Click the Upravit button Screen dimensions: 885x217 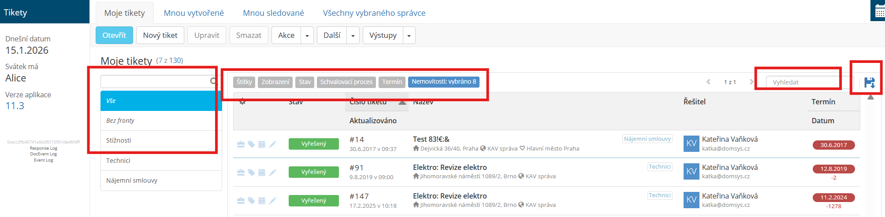207,35
